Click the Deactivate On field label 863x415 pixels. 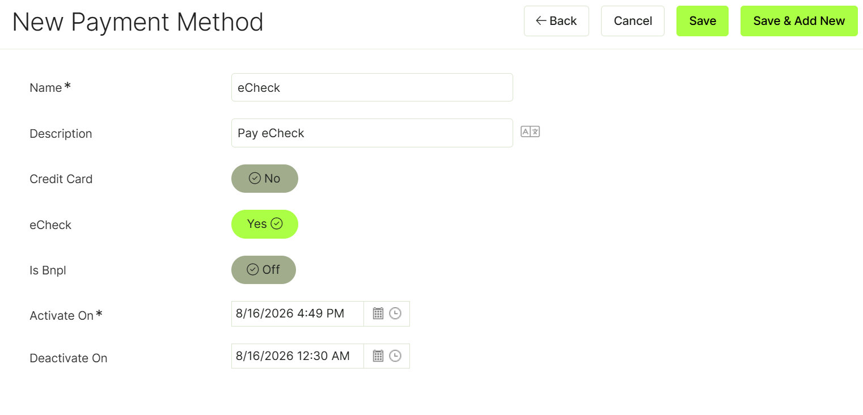[x=68, y=358]
